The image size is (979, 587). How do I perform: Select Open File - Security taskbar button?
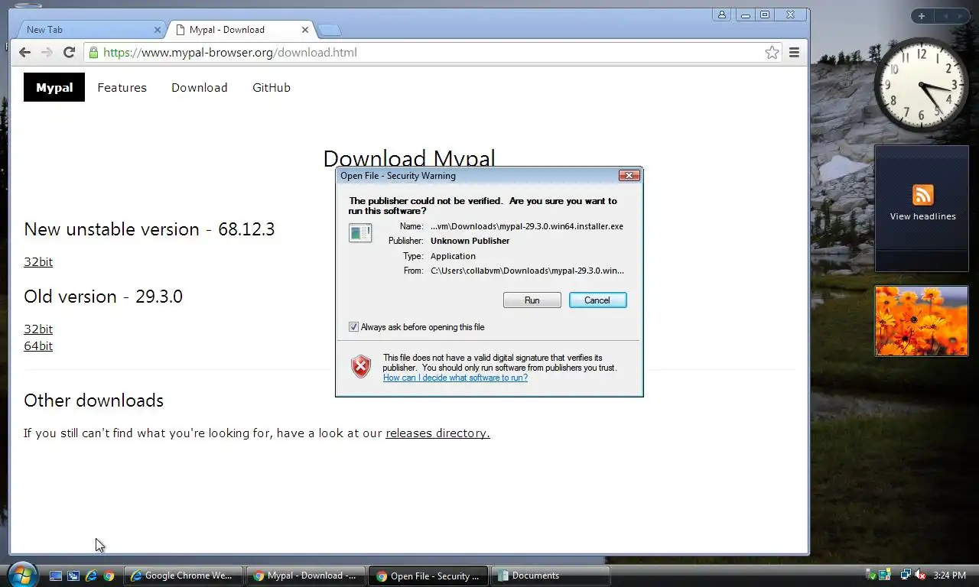point(428,576)
